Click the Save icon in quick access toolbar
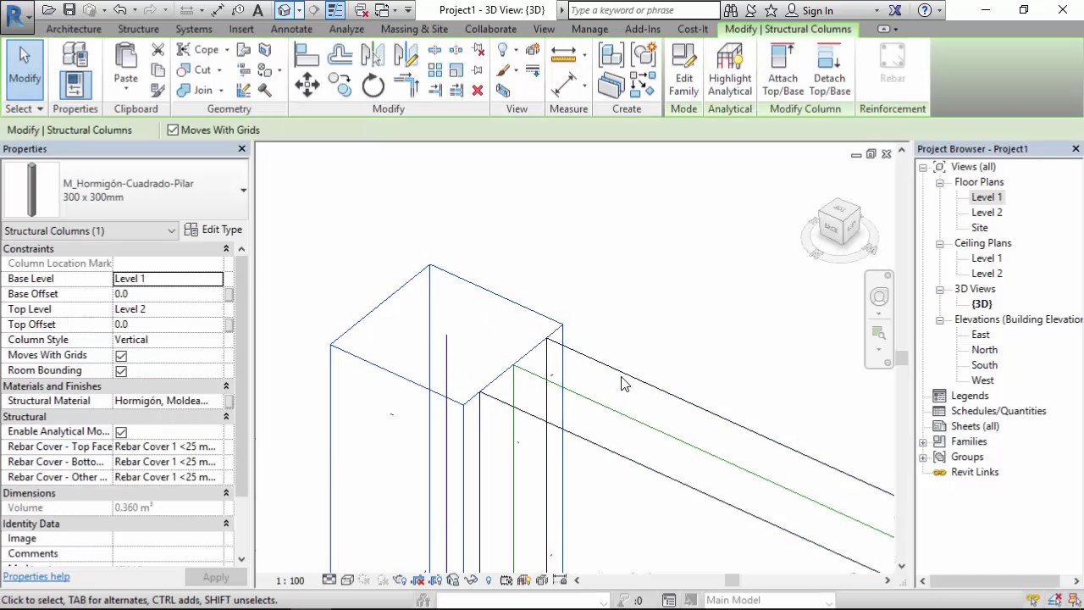1084x610 pixels. [x=69, y=10]
